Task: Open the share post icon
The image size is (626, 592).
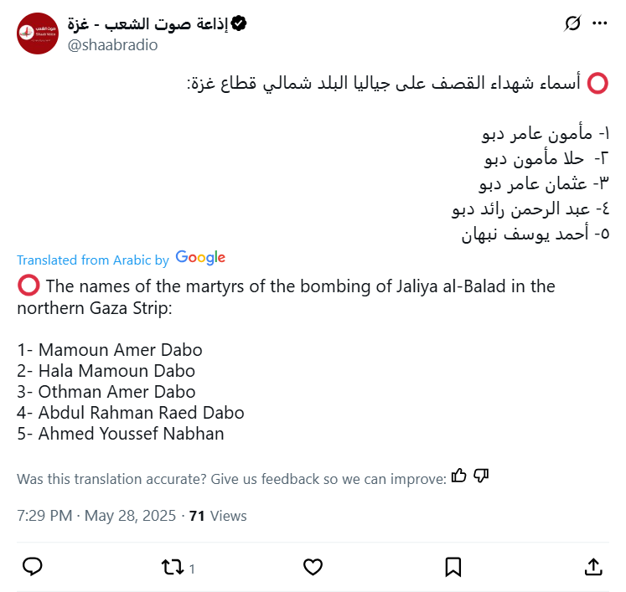Action: pyautogui.click(x=593, y=567)
